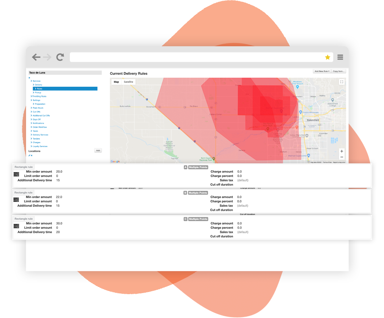
Task: Expand the Throttling Rules chevron
Action: coord(31,96)
